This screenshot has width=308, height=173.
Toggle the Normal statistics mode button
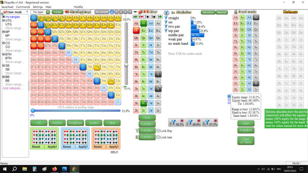coord(222,12)
